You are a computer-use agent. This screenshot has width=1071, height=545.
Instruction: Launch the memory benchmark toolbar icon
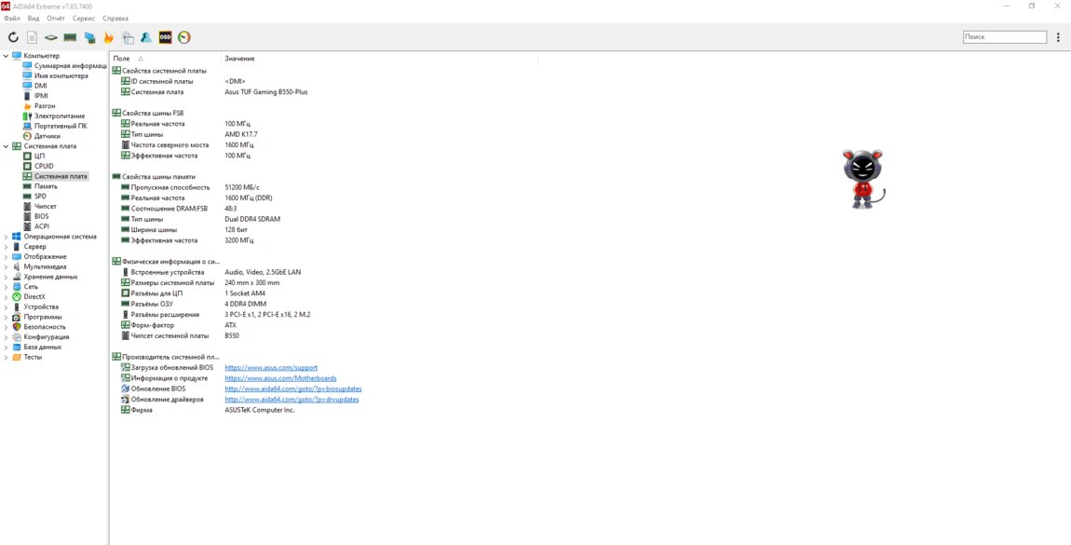pyautogui.click(x=70, y=37)
